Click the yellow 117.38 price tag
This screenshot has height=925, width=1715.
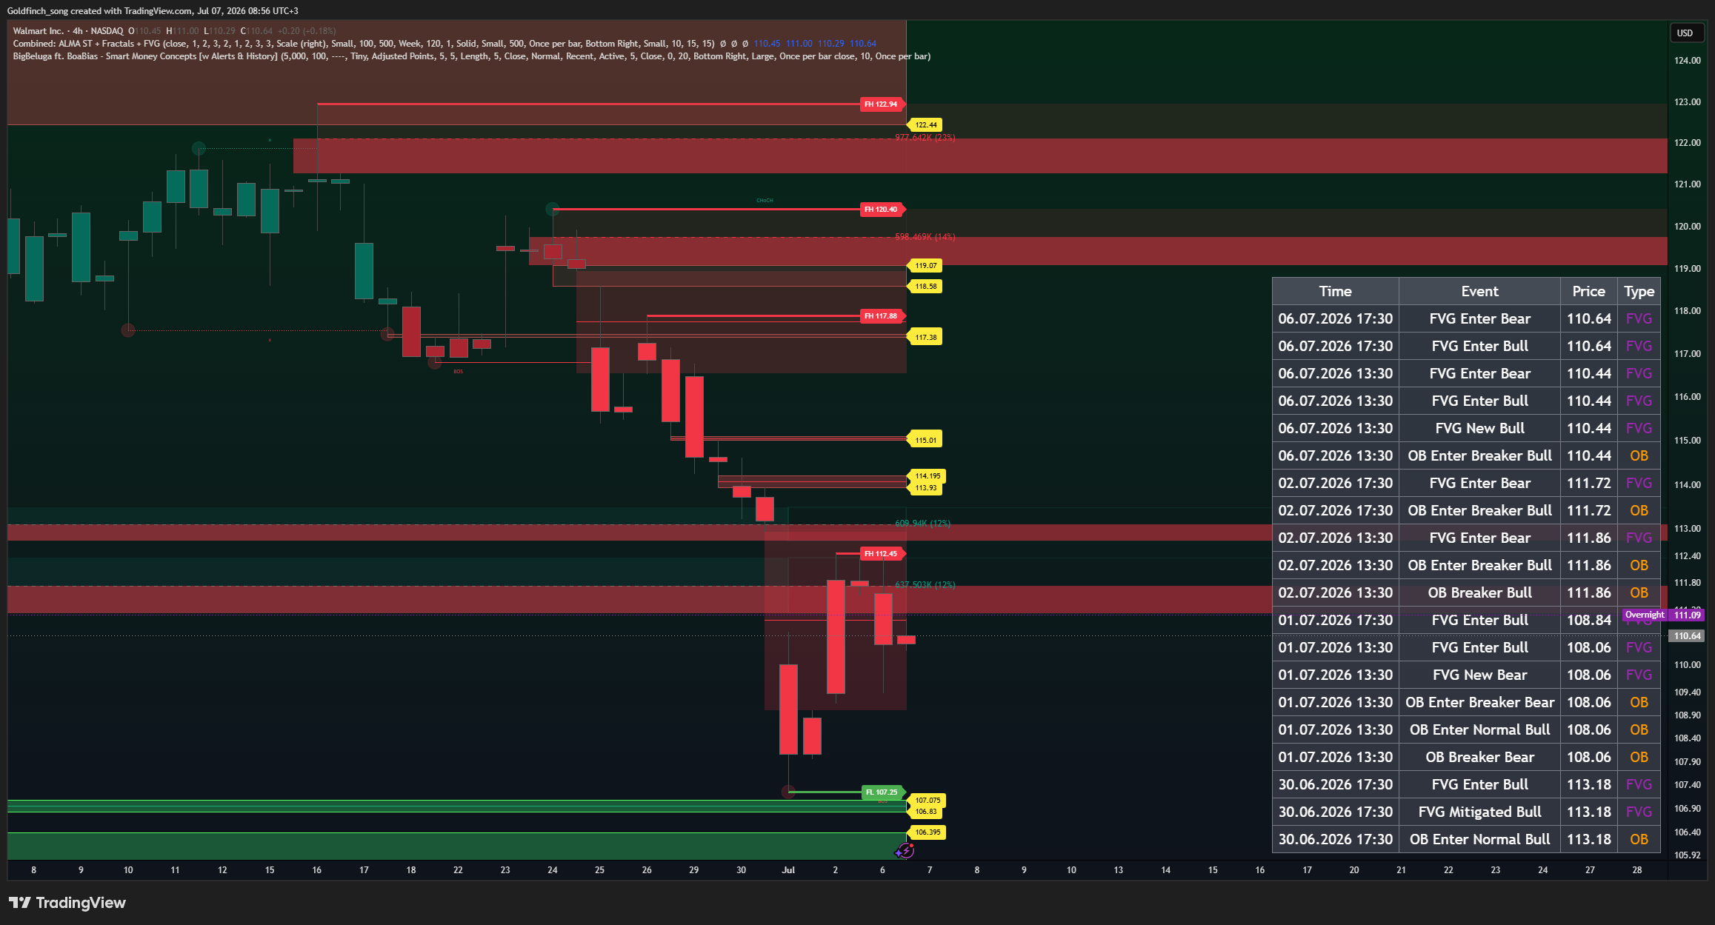click(925, 338)
